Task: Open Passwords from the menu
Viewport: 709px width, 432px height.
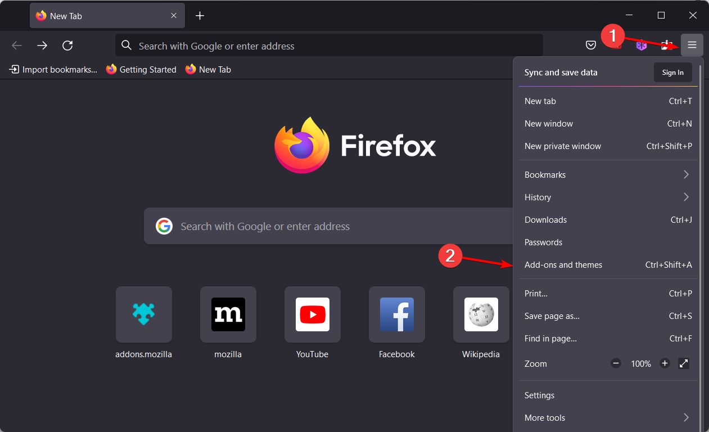Action: tap(608, 242)
